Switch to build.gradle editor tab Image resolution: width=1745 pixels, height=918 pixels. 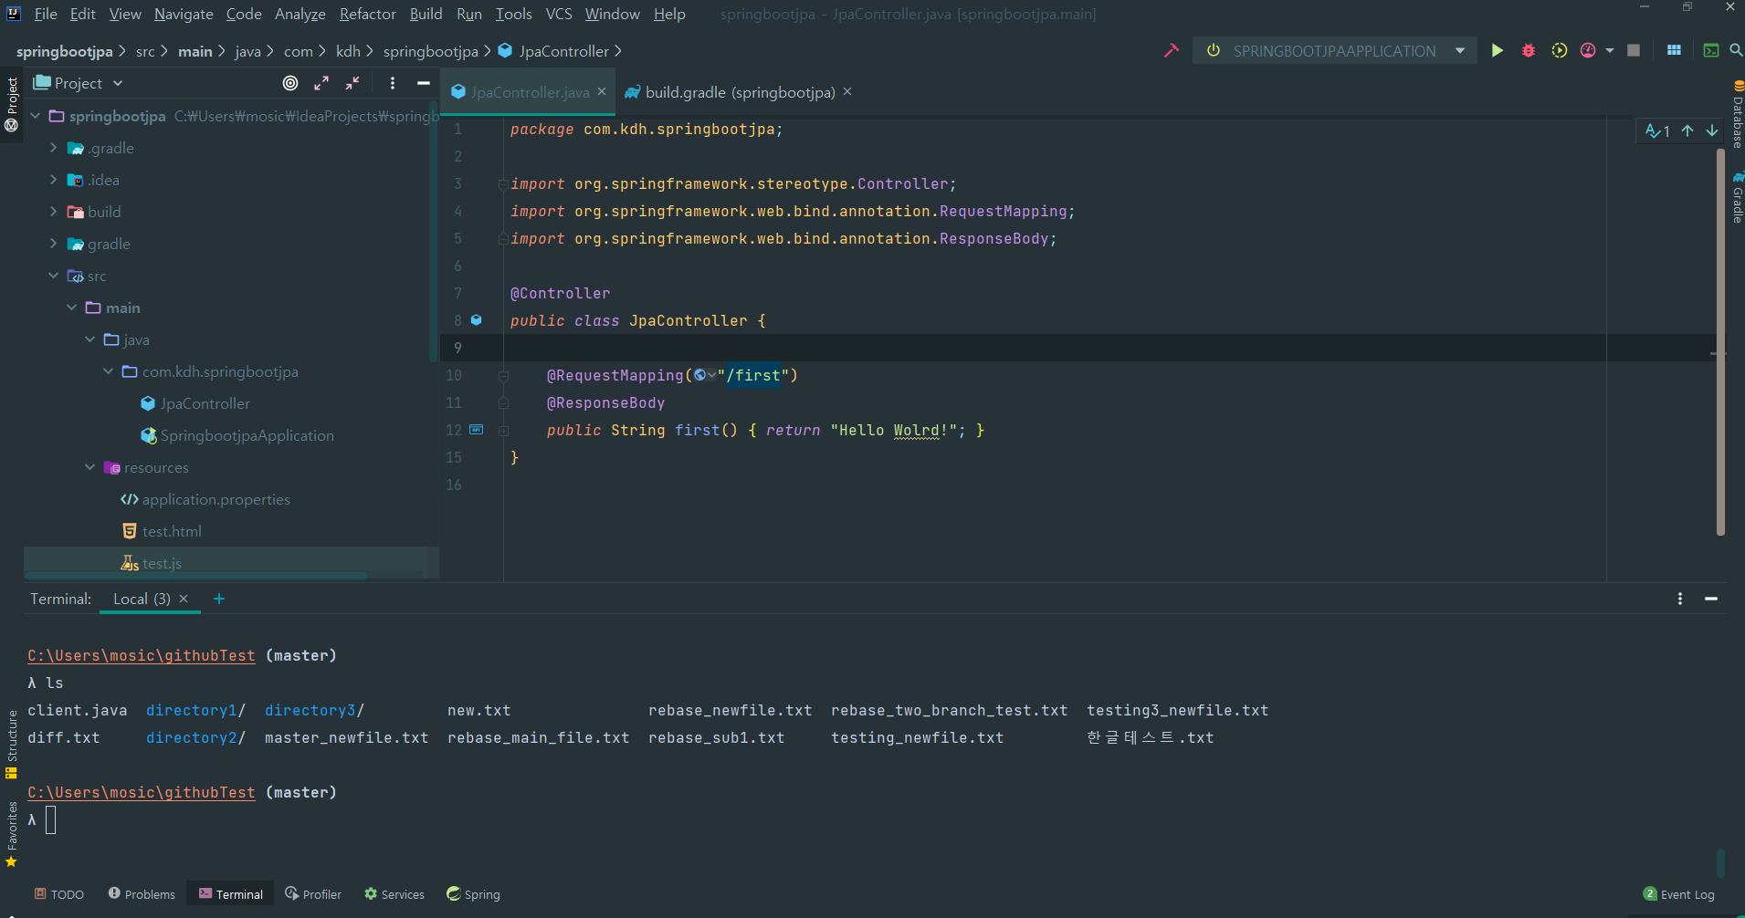(x=740, y=92)
